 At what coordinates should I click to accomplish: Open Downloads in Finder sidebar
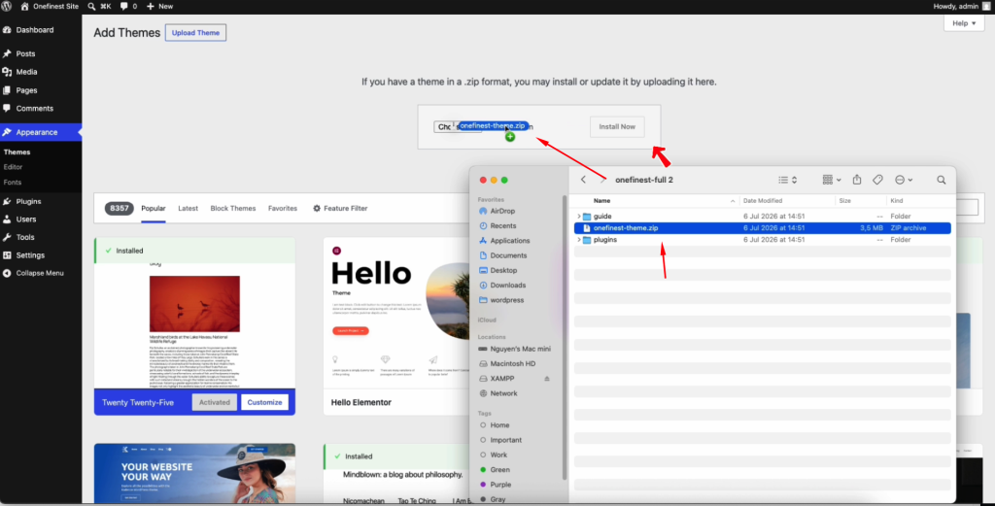click(502, 286)
